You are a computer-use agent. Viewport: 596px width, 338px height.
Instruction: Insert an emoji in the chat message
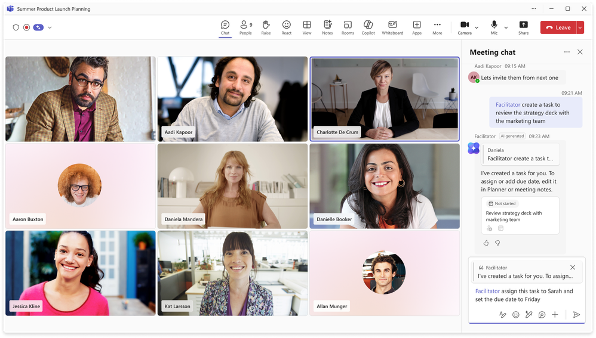pyautogui.click(x=516, y=315)
